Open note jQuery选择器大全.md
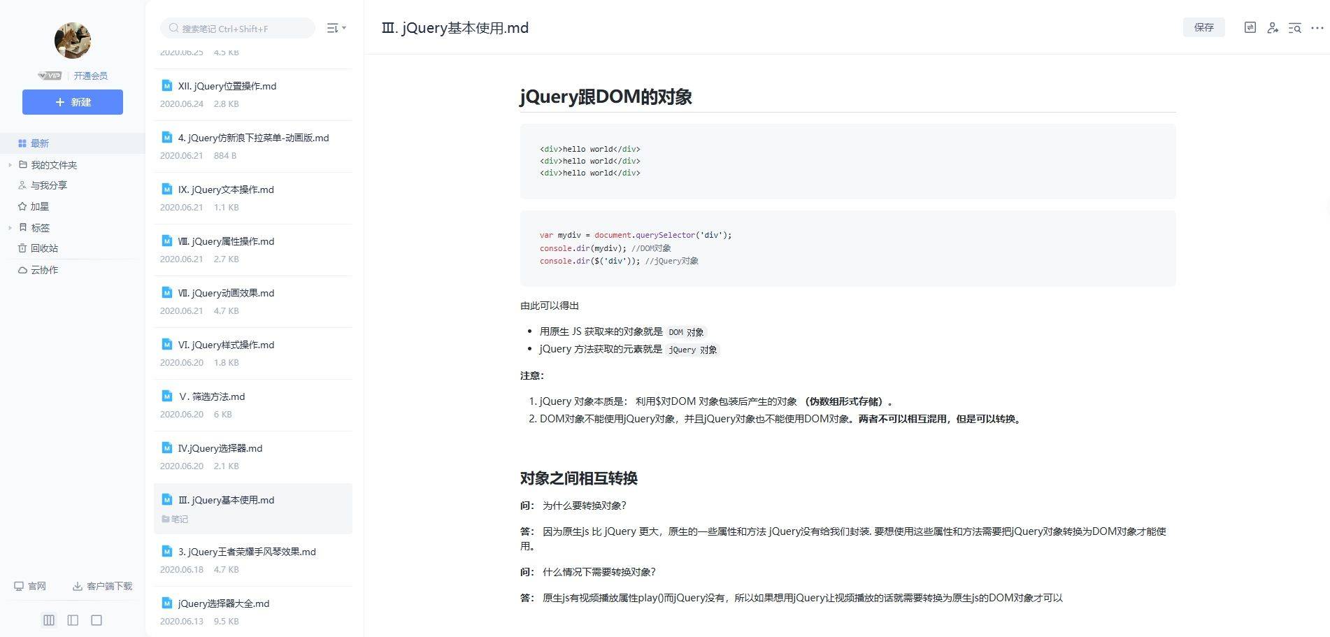This screenshot has height=637, width=1330. (253, 612)
